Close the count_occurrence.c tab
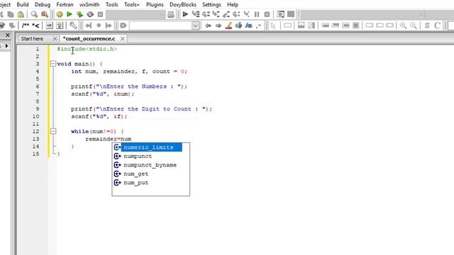Screen dimensions: 454x255 click(x=123, y=38)
